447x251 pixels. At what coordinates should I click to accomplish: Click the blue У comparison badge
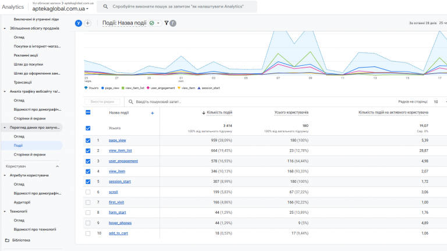pos(79,23)
